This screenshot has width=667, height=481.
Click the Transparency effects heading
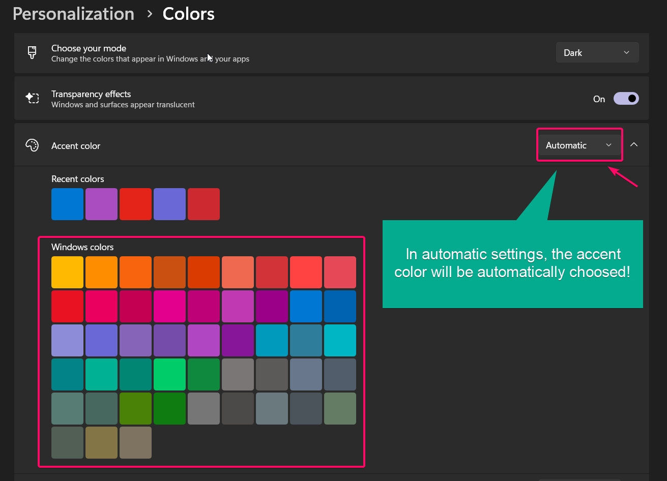[x=91, y=94]
